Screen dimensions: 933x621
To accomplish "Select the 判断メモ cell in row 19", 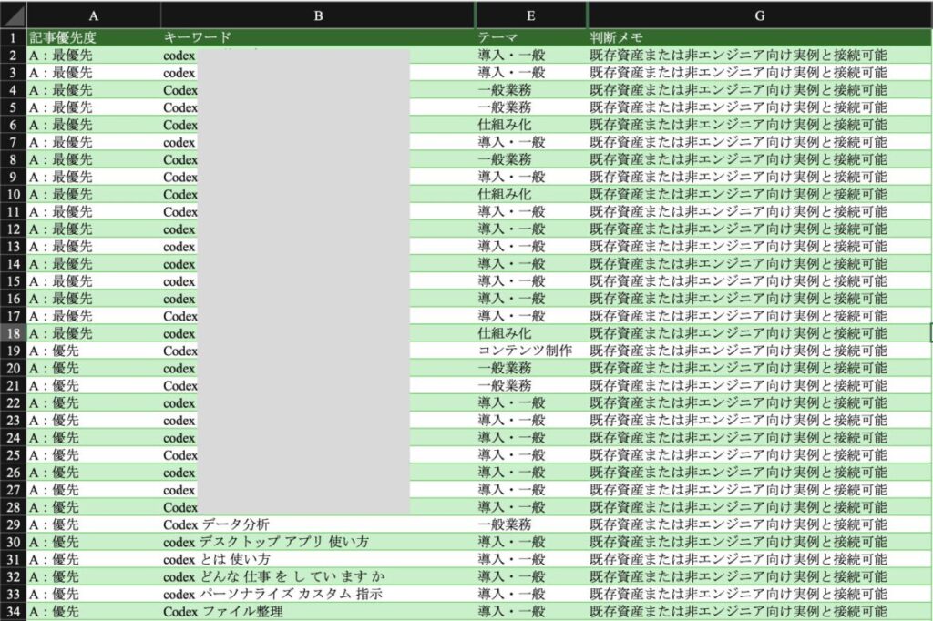I will point(760,351).
